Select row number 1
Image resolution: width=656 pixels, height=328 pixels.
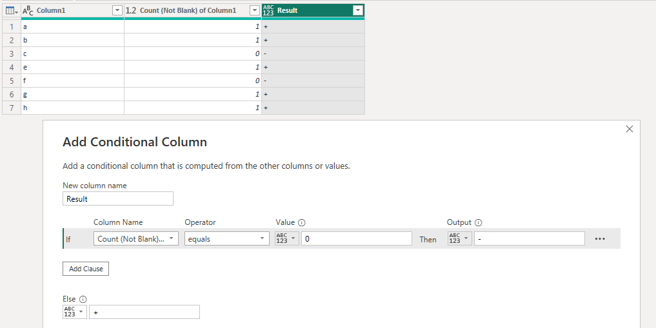click(x=12, y=26)
